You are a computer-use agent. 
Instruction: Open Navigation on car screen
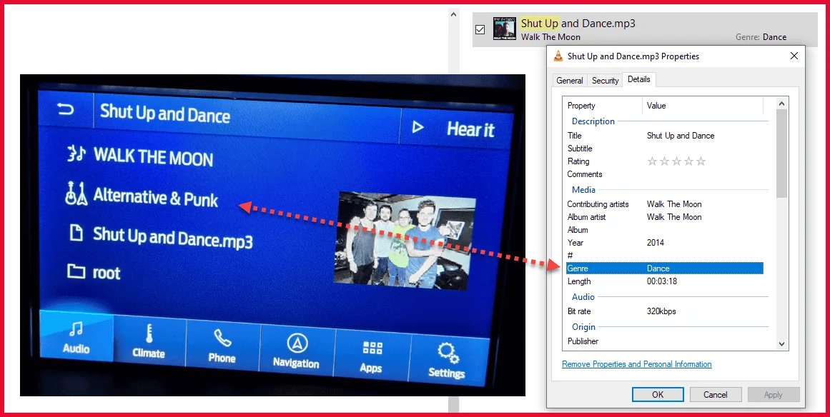pos(296,351)
